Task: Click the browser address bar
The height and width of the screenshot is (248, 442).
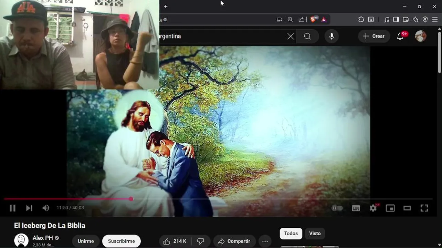Action: 217,20
